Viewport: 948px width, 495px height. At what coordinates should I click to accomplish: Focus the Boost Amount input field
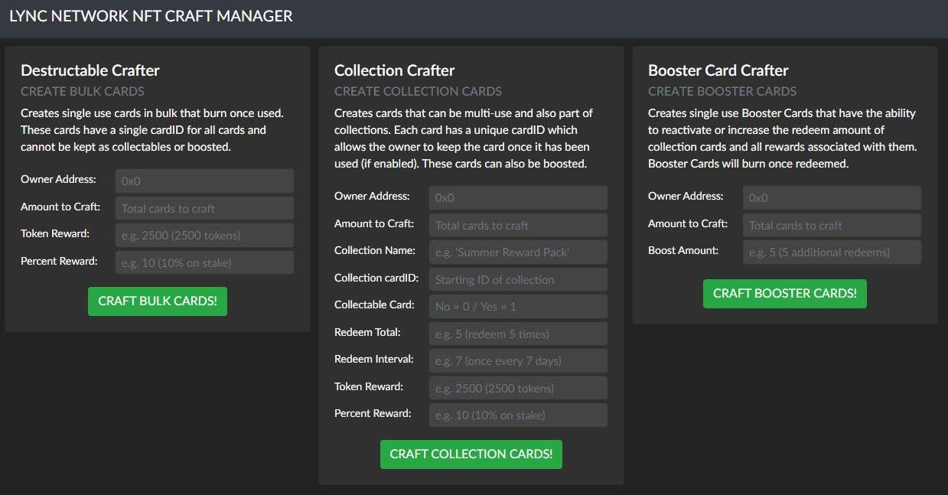[832, 252]
